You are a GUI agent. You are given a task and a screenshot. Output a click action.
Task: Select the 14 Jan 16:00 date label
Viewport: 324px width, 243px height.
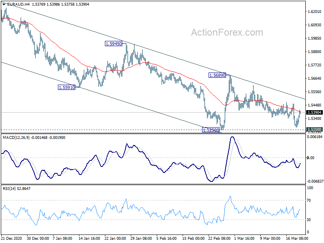tap(89, 238)
